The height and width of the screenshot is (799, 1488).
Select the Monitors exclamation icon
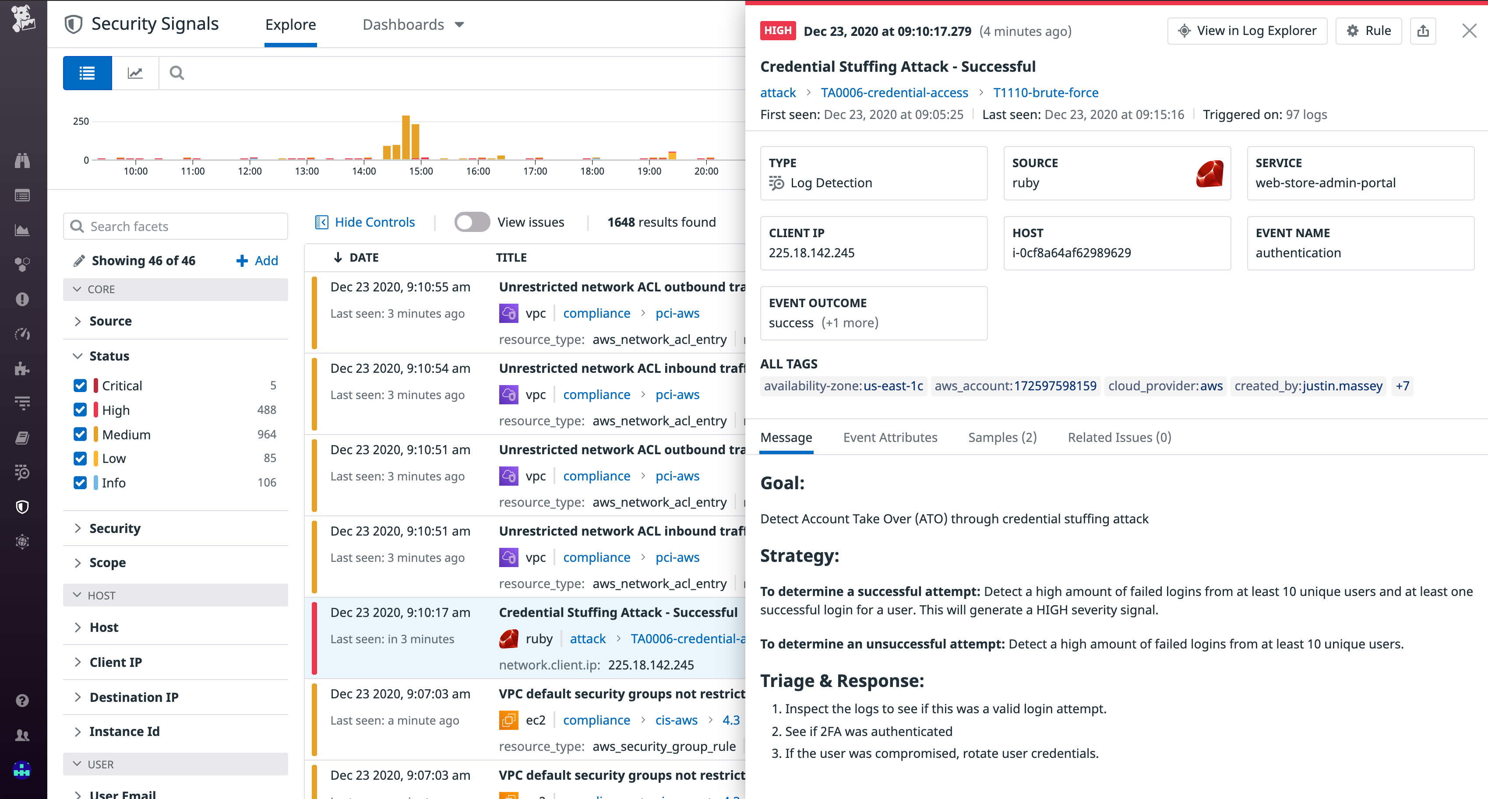tap(22, 299)
